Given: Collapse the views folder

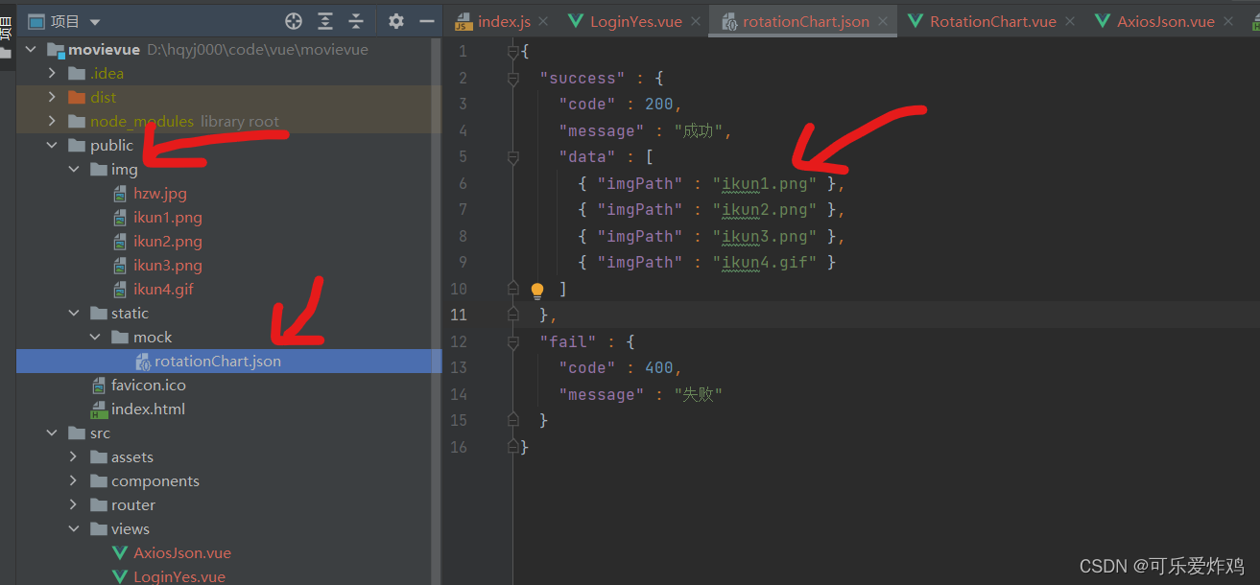Looking at the screenshot, I should [x=73, y=528].
